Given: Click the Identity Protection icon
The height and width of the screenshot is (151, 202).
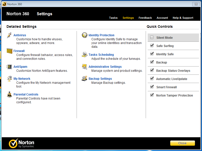Looking at the screenshot, I should coord(85,35).
